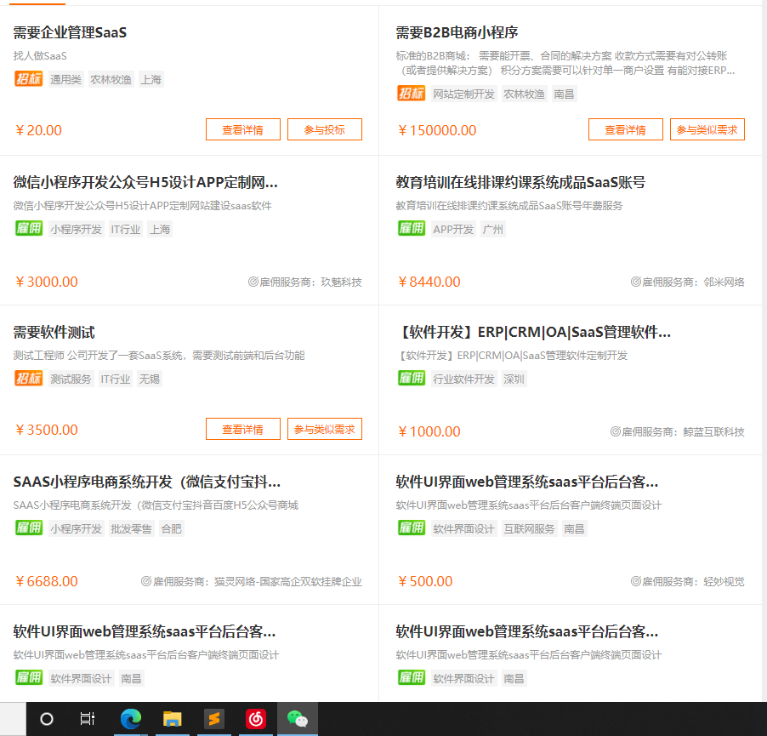Image resolution: width=767 pixels, height=736 pixels.
Task: Click price ¥8440.00 on 教育培训 card
Action: point(429,282)
